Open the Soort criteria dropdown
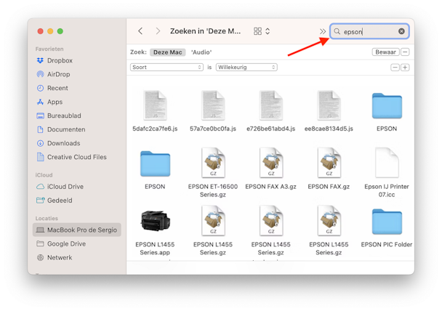442x311 pixels. click(x=166, y=68)
